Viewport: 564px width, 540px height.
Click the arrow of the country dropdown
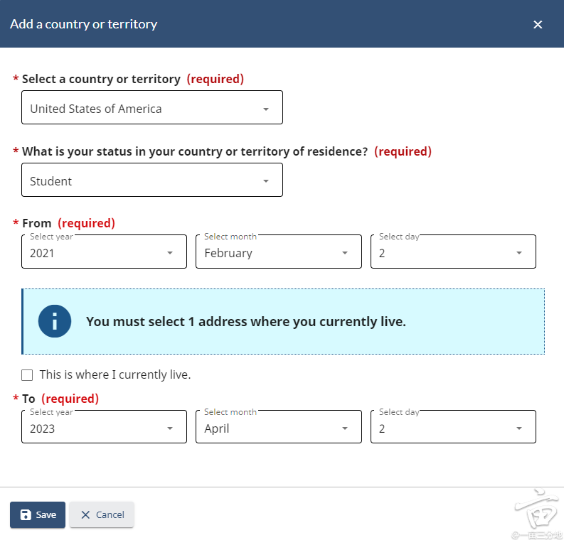[266, 109]
